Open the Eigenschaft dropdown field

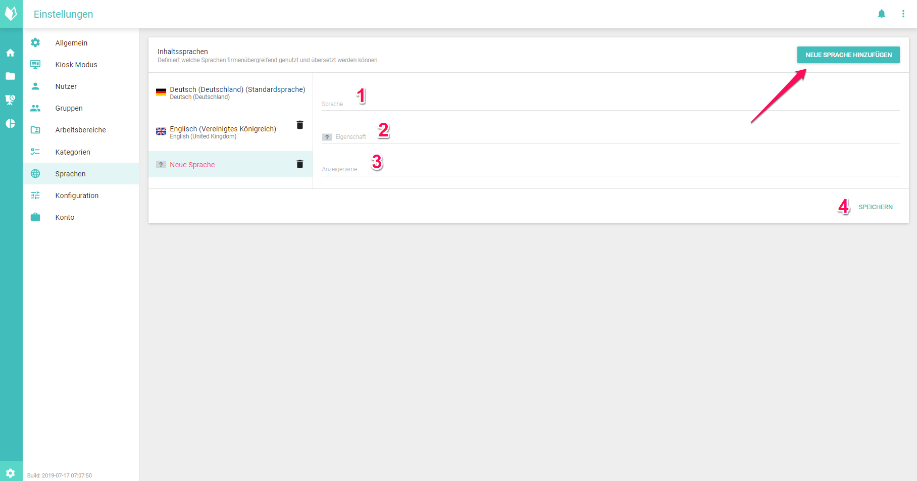610,136
